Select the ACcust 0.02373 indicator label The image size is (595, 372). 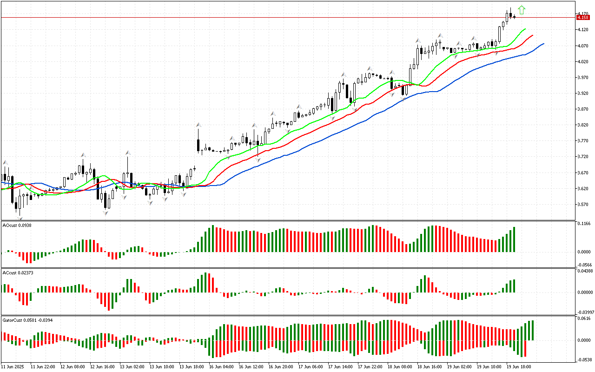(x=16, y=272)
